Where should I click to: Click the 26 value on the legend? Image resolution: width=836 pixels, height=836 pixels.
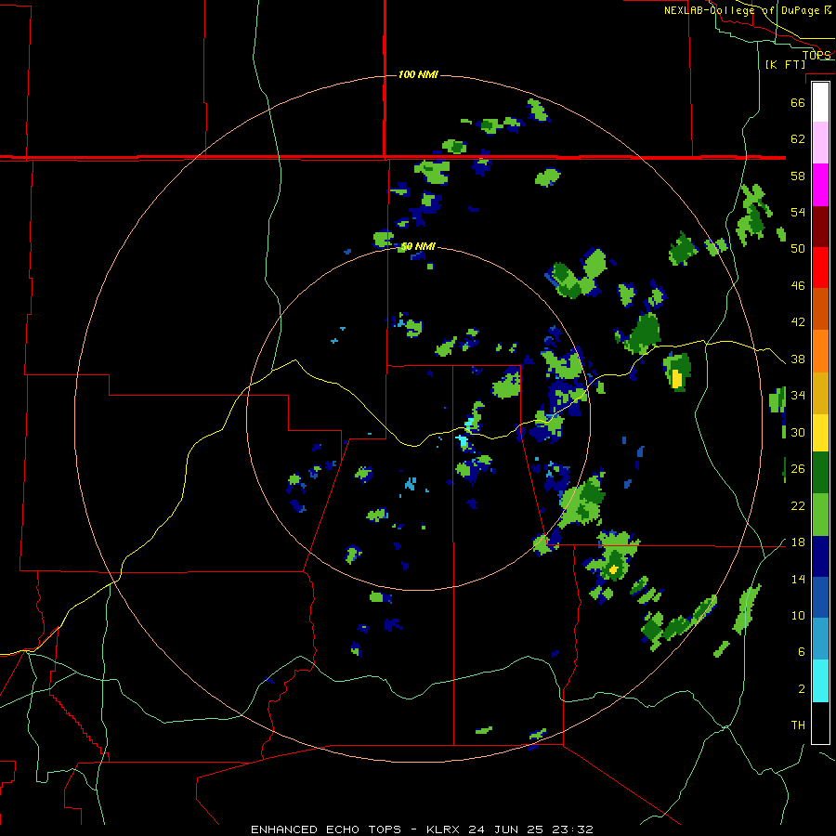tap(798, 469)
